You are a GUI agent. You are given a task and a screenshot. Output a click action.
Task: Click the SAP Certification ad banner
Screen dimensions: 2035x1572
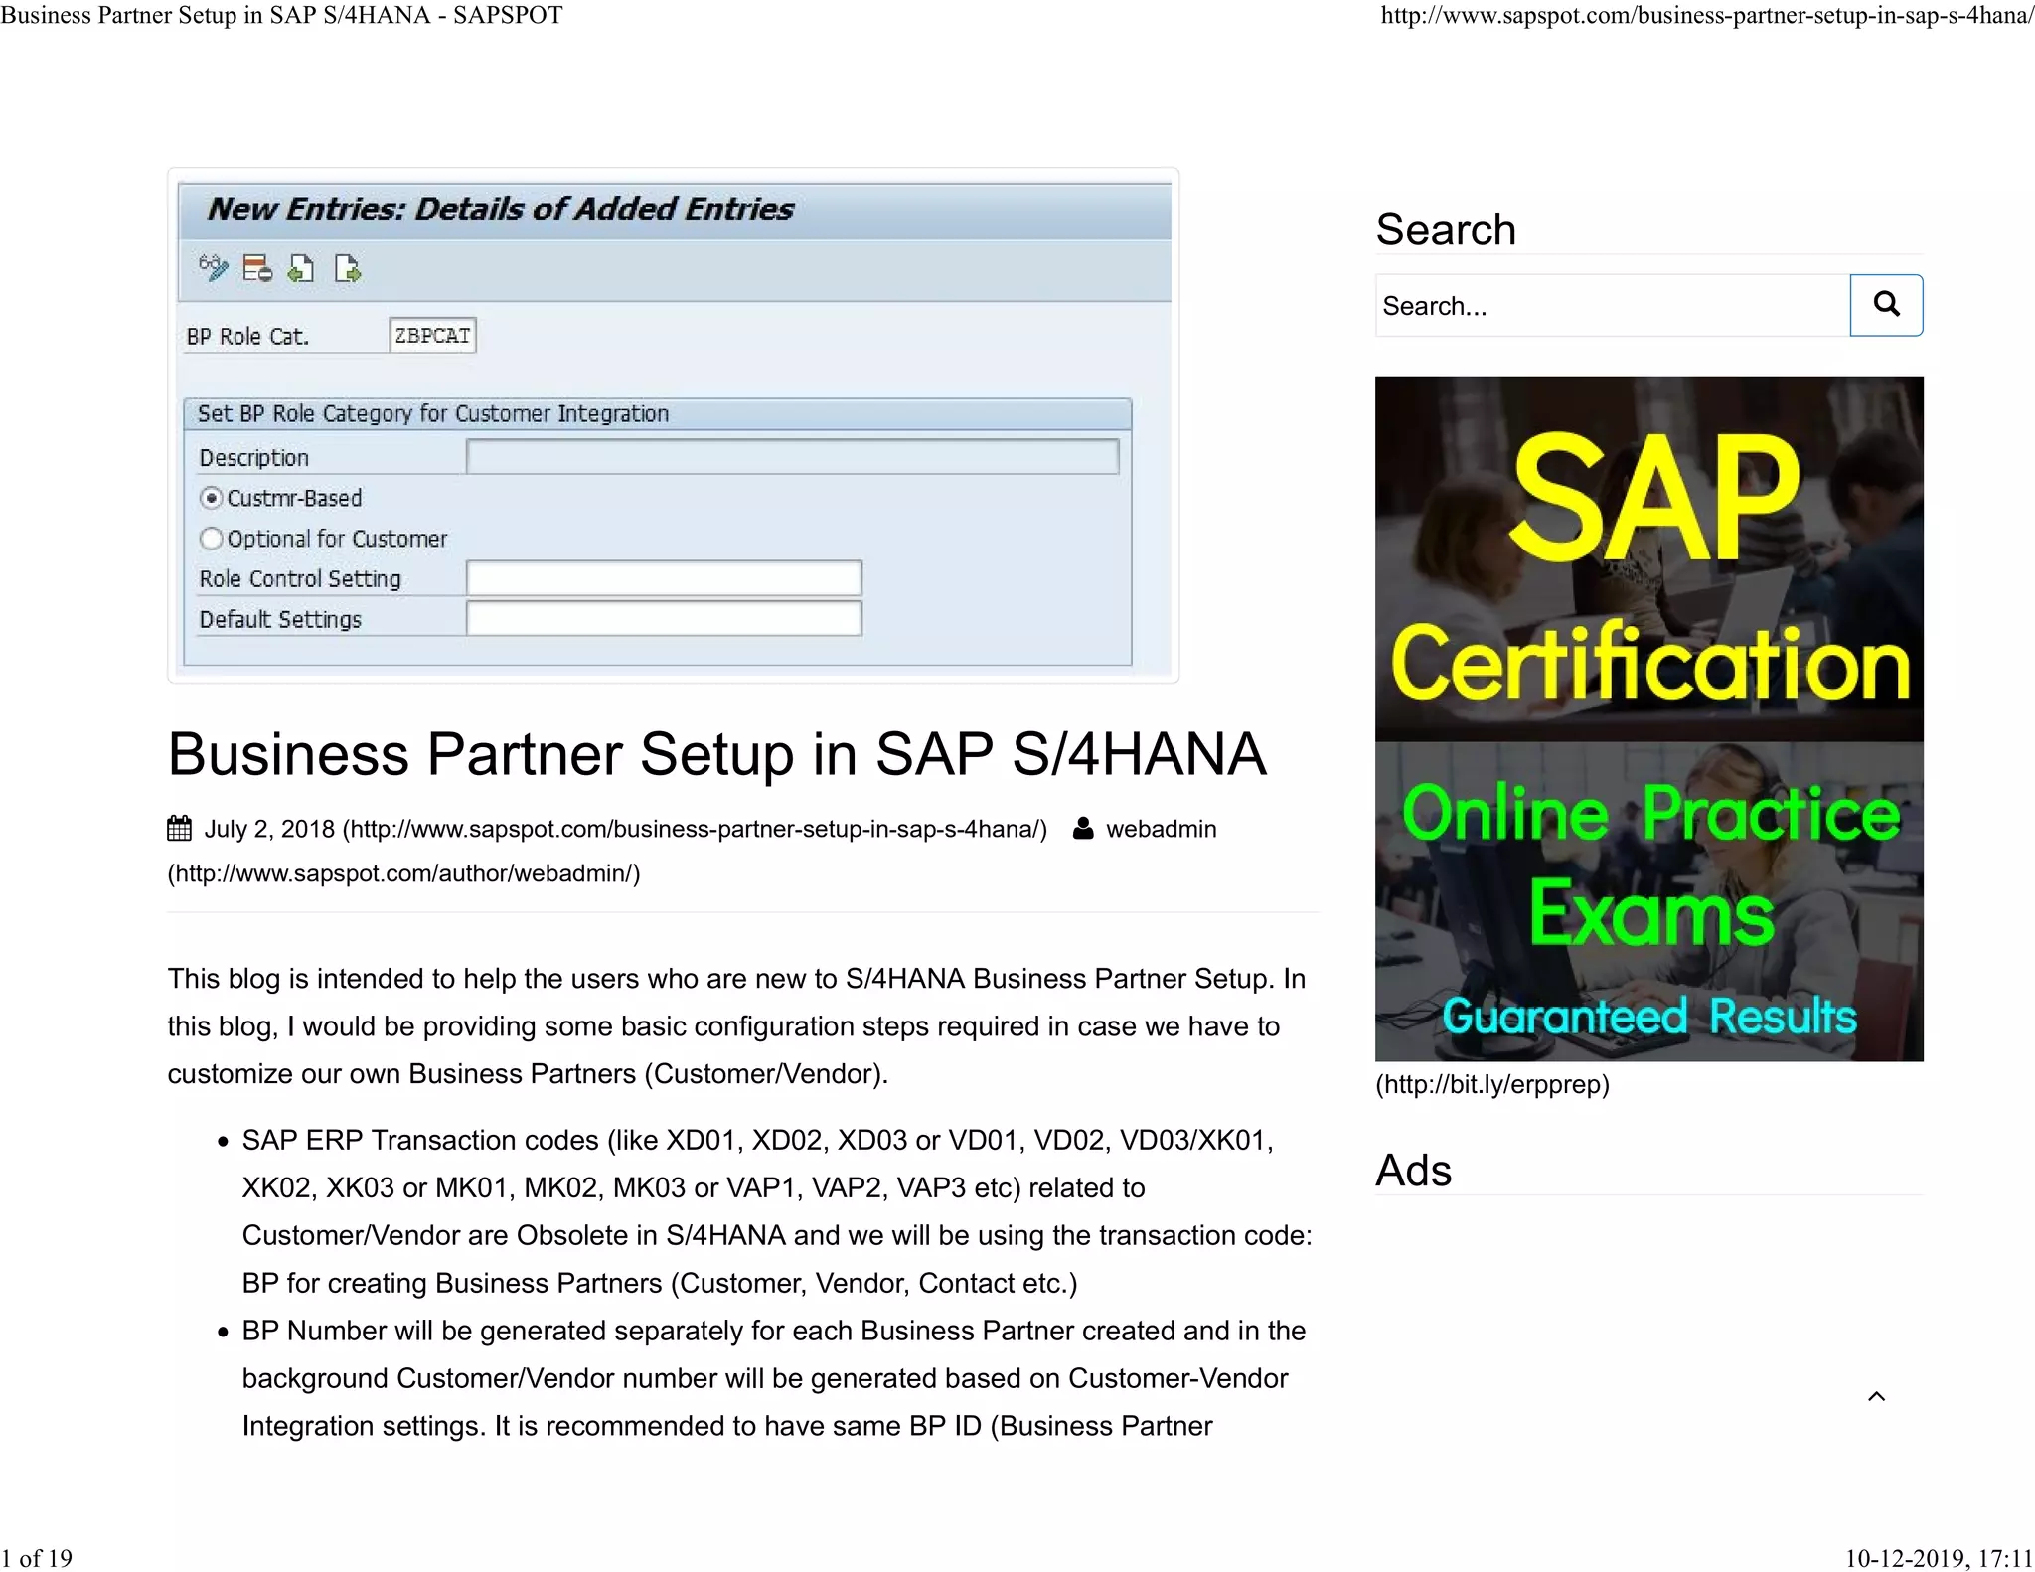[1648, 717]
